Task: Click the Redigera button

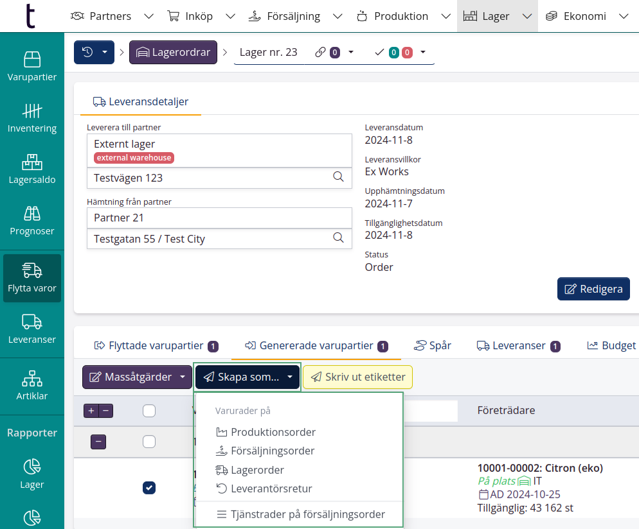Action: [593, 289]
